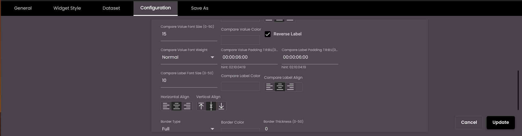Image resolution: width=522 pixels, height=136 pixels.
Task: Click the vertical scrollbar thumb
Action: [518, 90]
